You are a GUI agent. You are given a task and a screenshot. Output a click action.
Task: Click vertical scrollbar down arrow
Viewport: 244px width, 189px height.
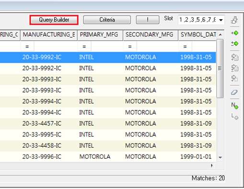(x=221, y=157)
